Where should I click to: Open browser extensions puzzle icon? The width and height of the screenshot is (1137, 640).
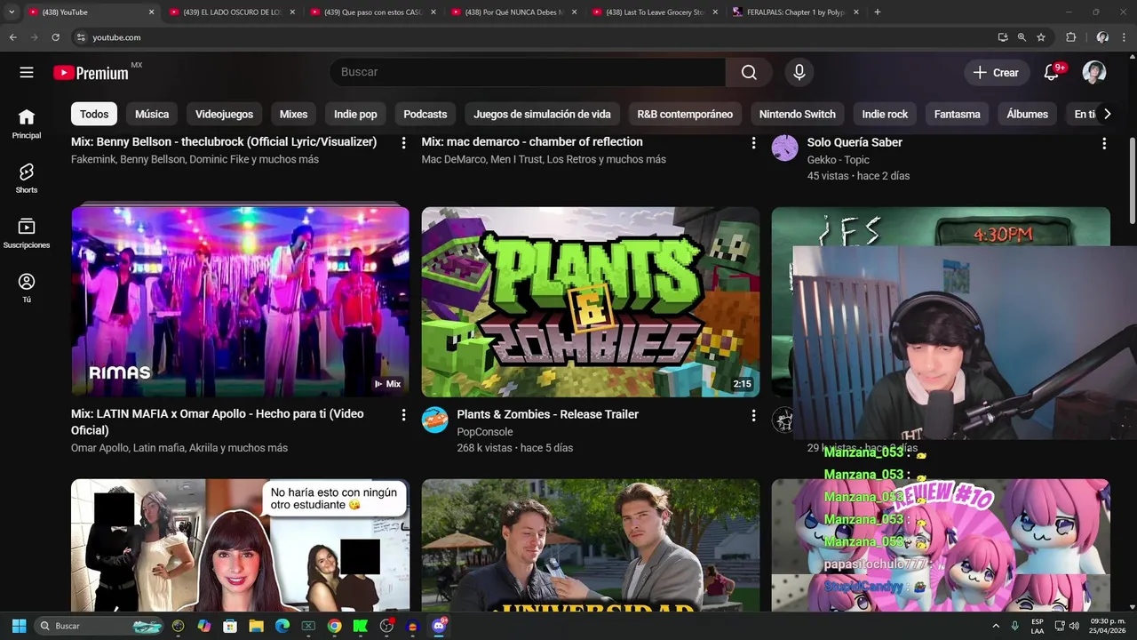[1070, 37]
